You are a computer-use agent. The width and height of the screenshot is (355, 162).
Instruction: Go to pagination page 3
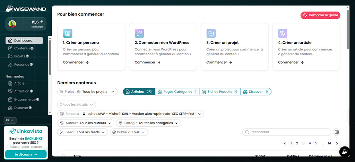[x=303, y=143]
